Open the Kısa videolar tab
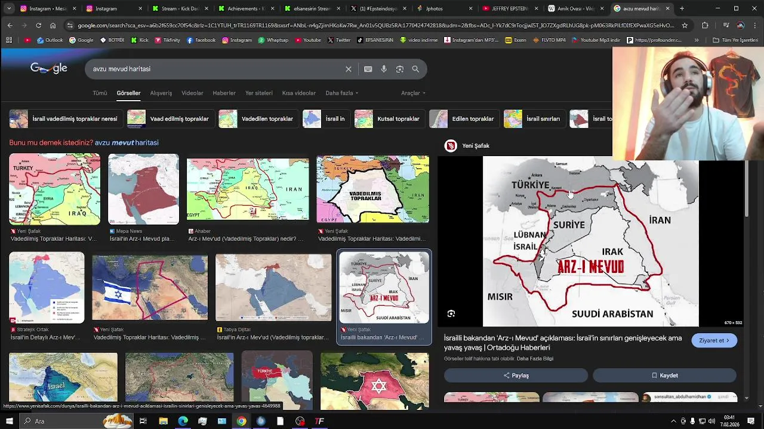This screenshot has height=429, width=764. 298,93
